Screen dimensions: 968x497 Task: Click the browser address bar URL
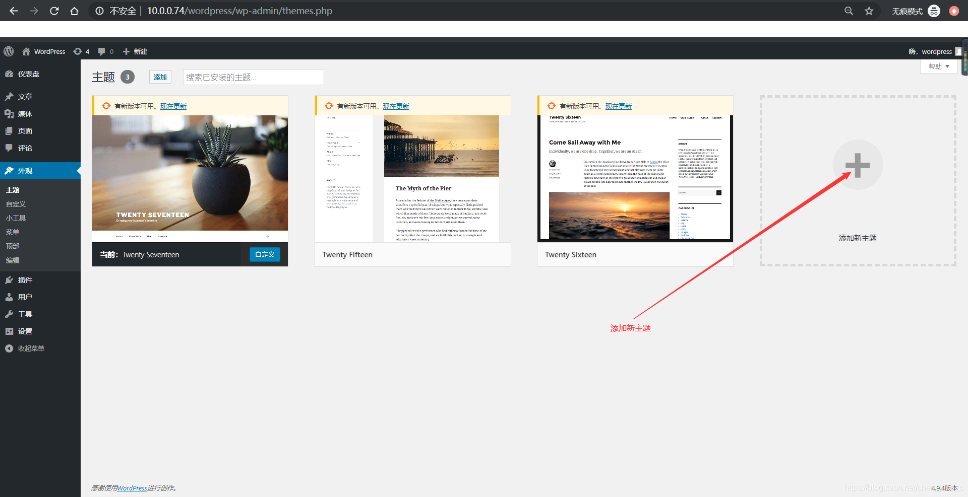coord(239,11)
